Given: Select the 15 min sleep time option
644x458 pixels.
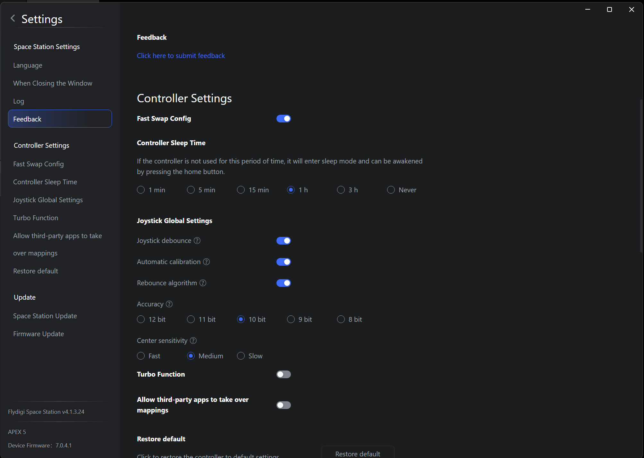Looking at the screenshot, I should click(241, 190).
